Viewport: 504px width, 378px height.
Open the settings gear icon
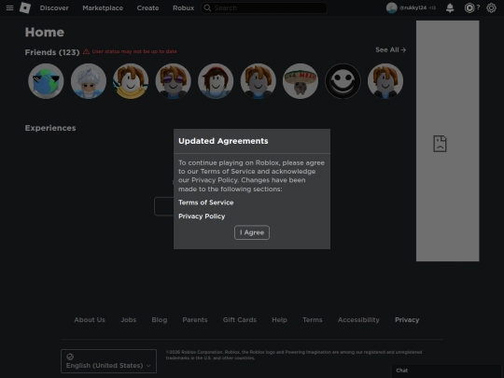[491, 7]
